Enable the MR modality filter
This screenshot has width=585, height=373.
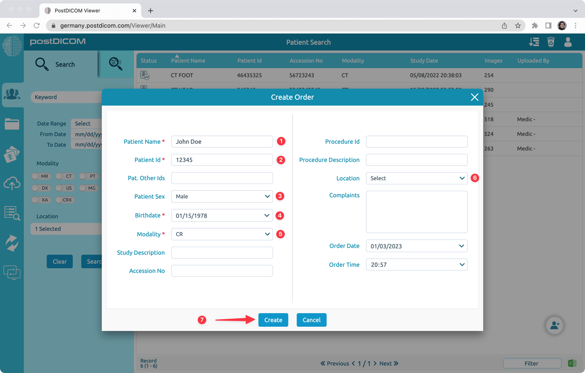[41, 176]
